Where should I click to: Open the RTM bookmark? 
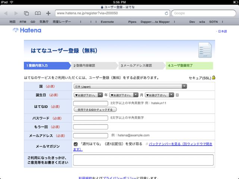(23, 22)
